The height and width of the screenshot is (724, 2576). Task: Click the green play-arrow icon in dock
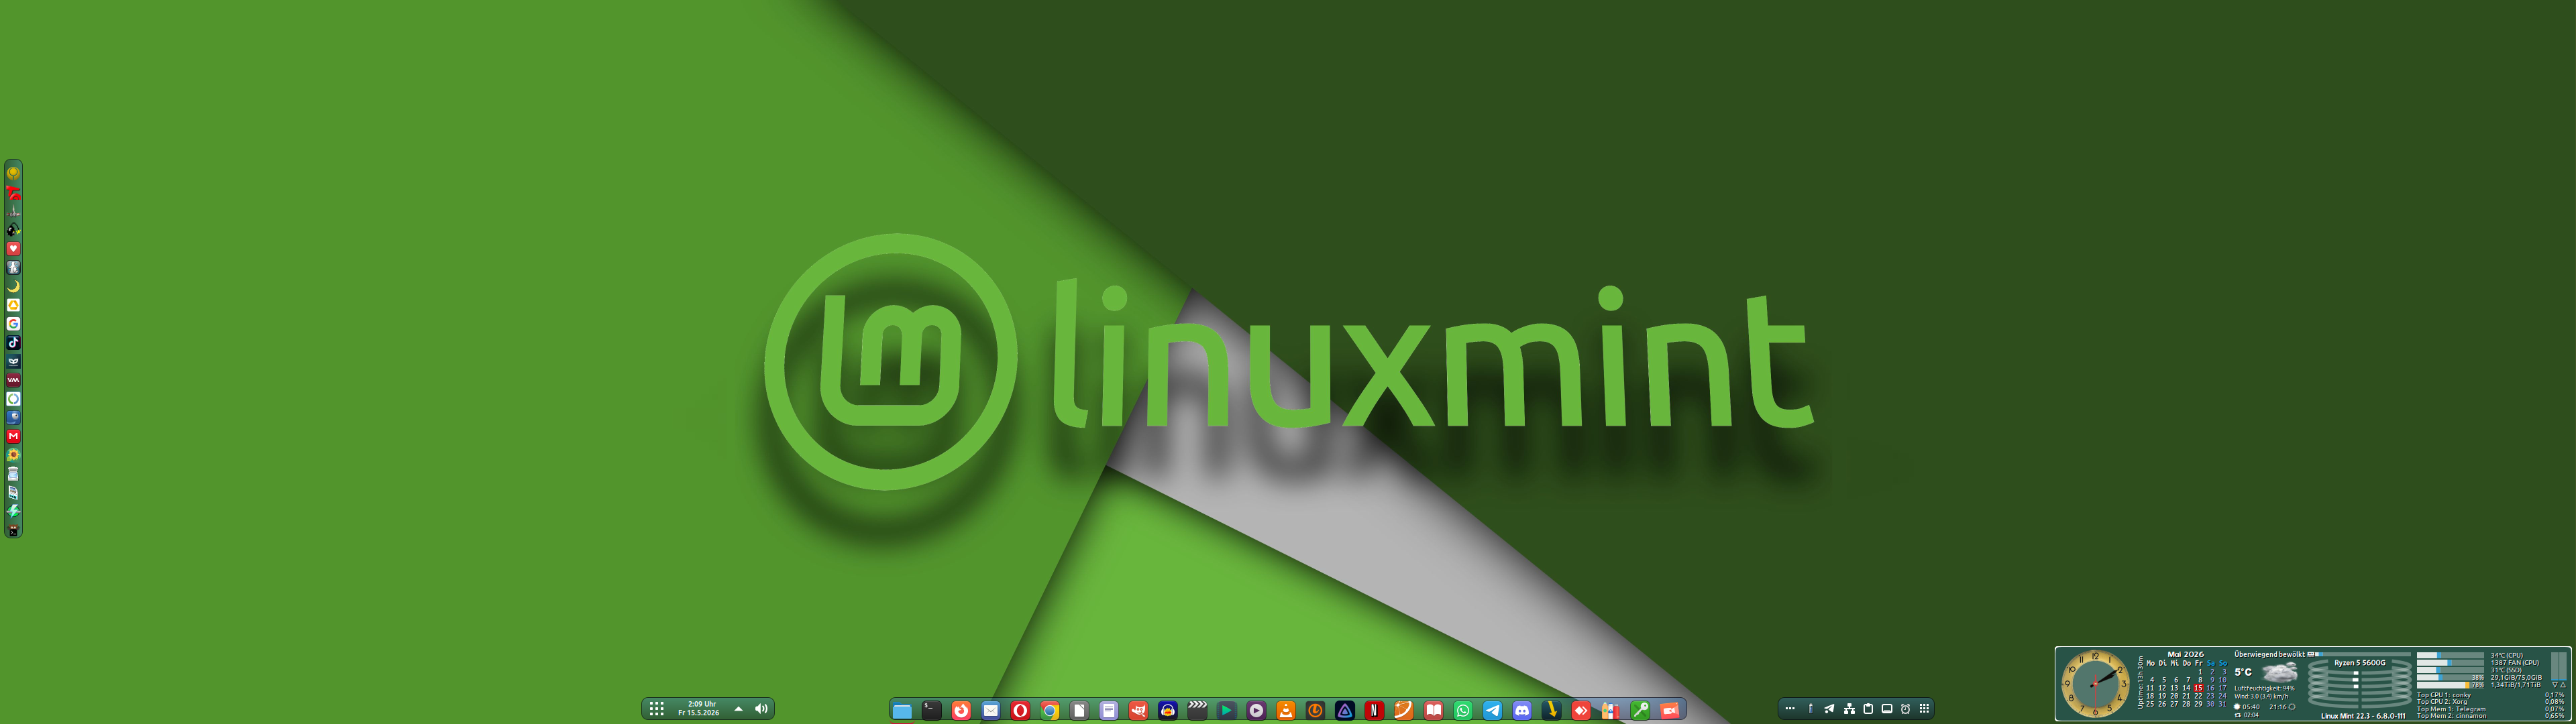(x=1227, y=710)
